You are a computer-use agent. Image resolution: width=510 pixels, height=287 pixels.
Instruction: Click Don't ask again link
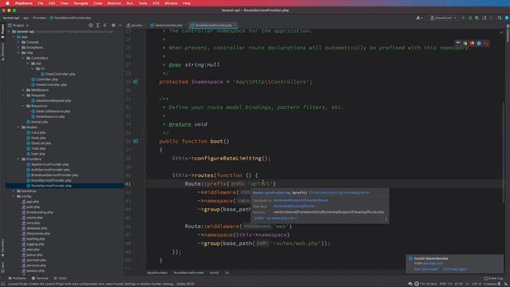click(x=455, y=269)
